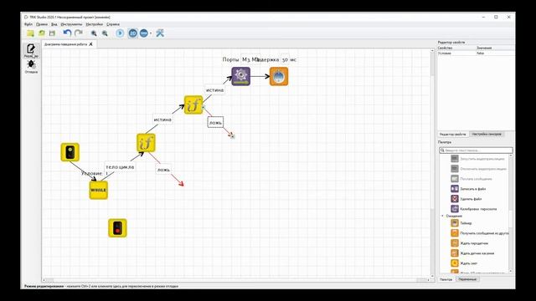Click the palette list scrollbar
The image size is (536, 301).
(x=511, y=213)
